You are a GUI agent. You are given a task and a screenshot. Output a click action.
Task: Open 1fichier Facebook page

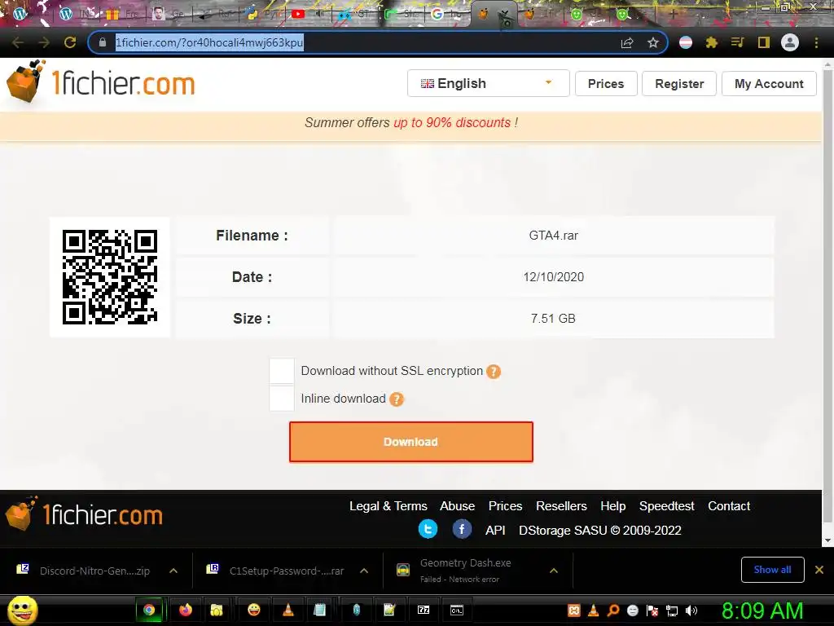tap(462, 529)
